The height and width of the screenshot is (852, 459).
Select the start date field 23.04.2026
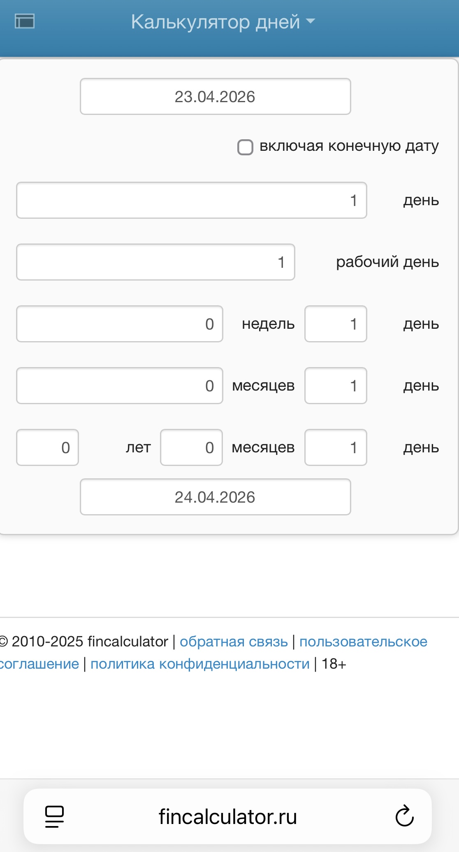point(215,96)
